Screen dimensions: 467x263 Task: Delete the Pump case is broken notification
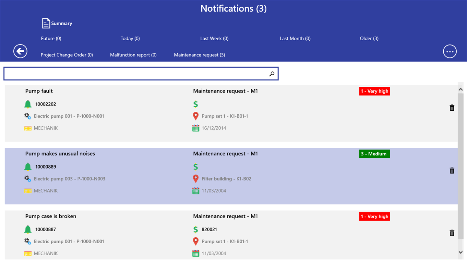click(452, 233)
